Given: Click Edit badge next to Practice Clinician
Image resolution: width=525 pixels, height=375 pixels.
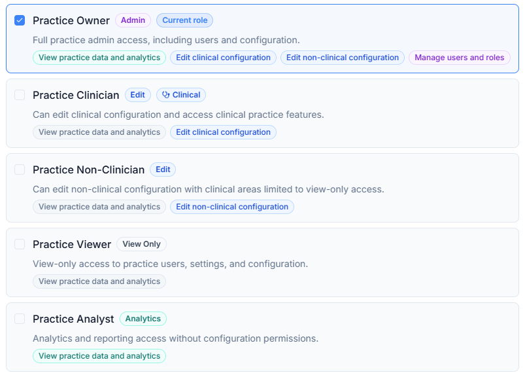Looking at the screenshot, I should 137,95.
